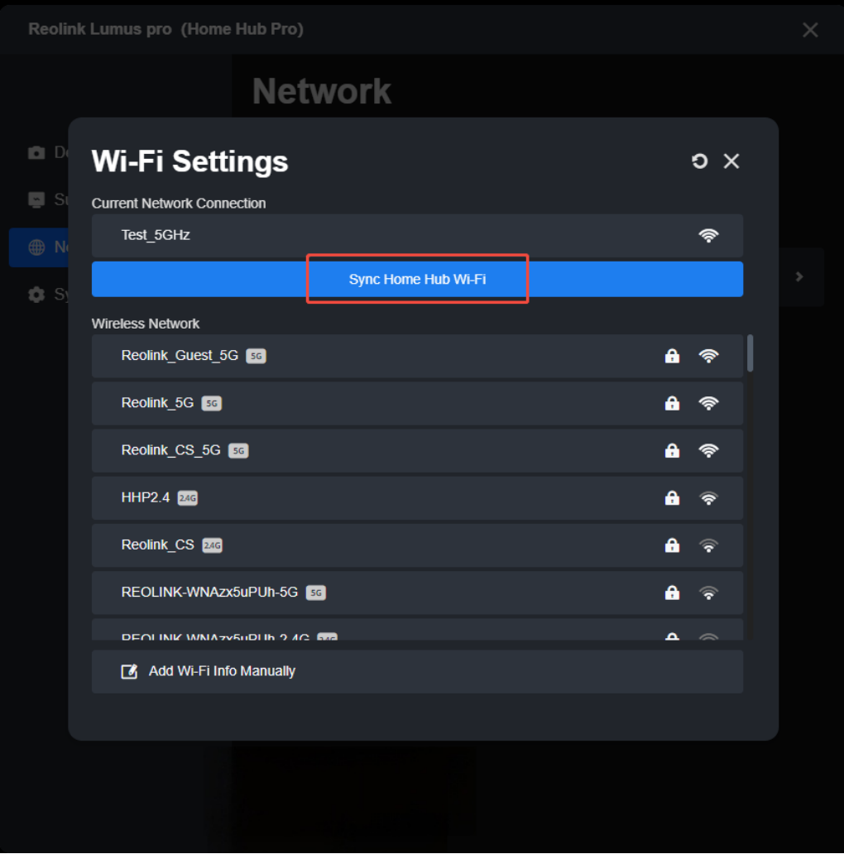Choose the Reolink_5G network
Screen dimensions: 844x854
point(417,404)
